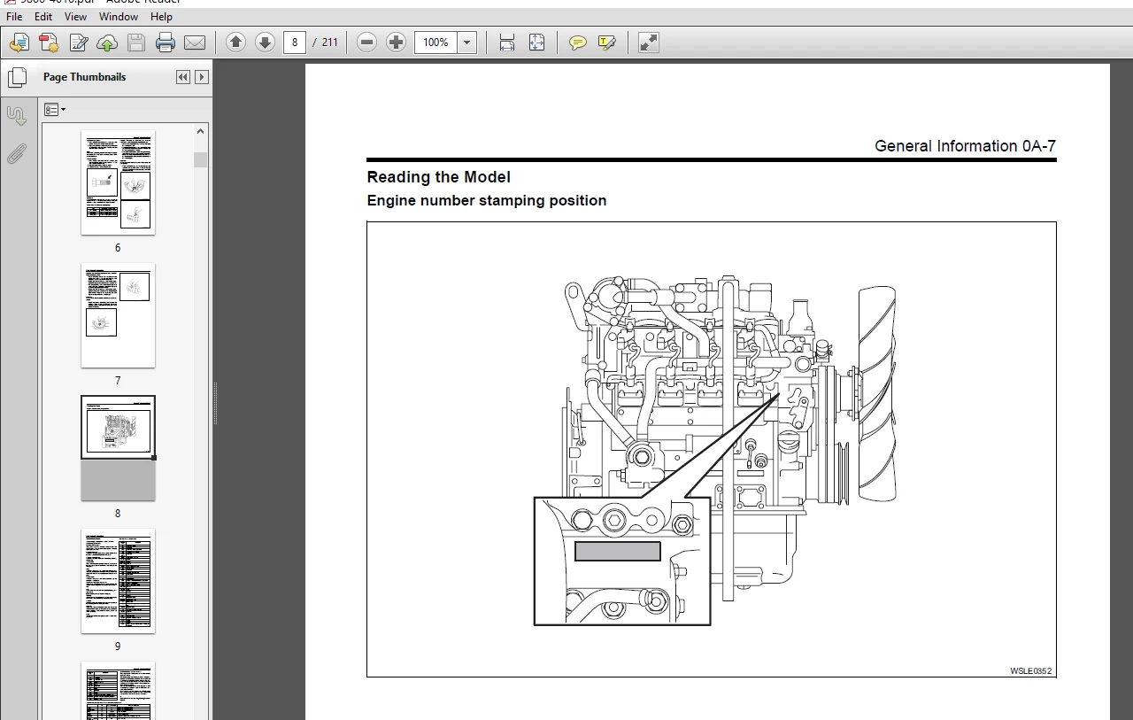Print the document with printer icon
1133x720 pixels.
click(166, 43)
